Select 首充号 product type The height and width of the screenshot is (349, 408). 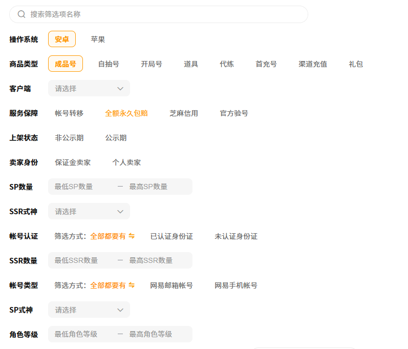click(x=266, y=64)
